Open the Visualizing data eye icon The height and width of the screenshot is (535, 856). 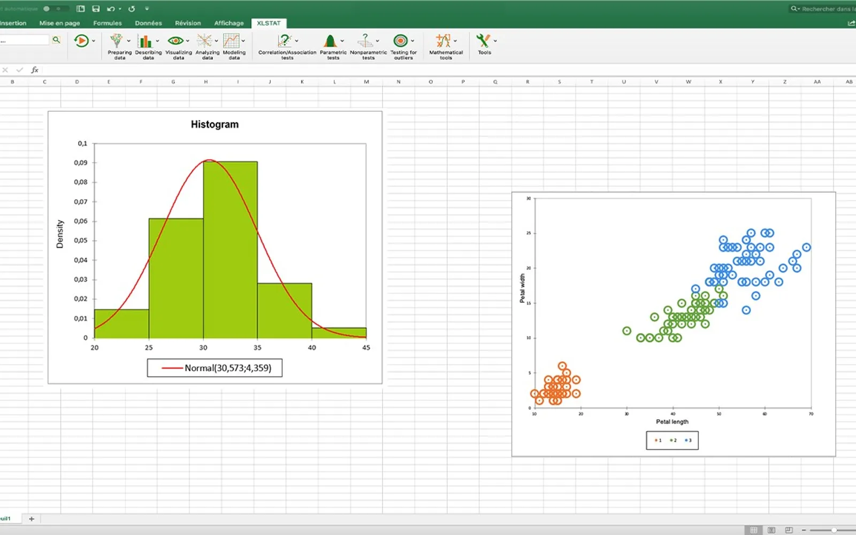pyautogui.click(x=175, y=41)
